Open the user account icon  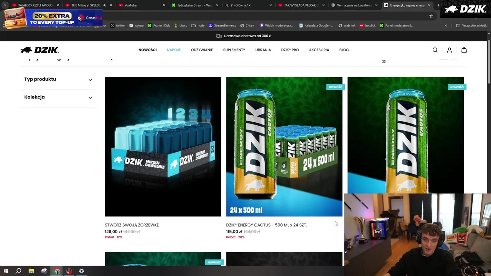click(450, 50)
